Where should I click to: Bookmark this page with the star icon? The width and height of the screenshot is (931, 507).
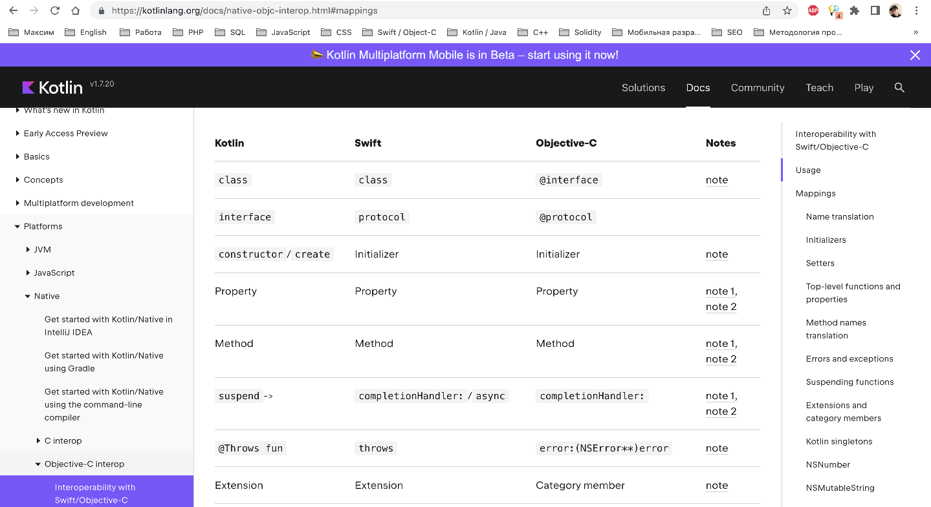pyautogui.click(x=787, y=11)
